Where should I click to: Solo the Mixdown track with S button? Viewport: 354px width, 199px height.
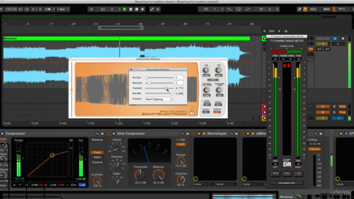click(x=335, y=39)
